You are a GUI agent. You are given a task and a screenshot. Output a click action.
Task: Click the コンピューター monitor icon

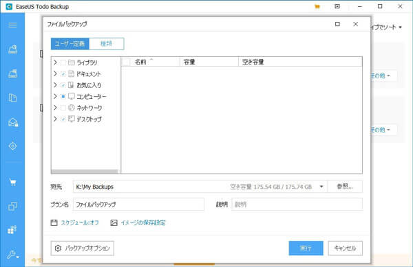click(72, 96)
